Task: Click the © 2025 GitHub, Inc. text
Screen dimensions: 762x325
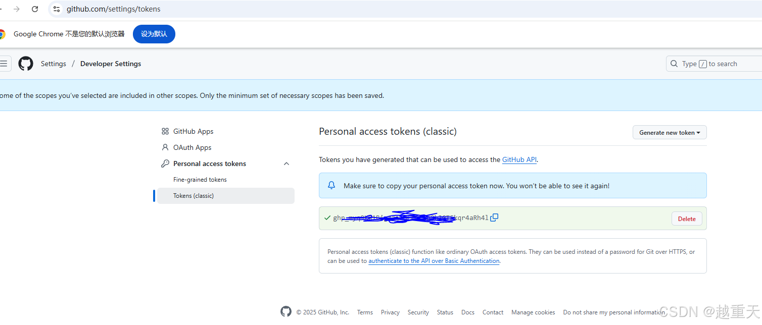Action: coord(322,312)
